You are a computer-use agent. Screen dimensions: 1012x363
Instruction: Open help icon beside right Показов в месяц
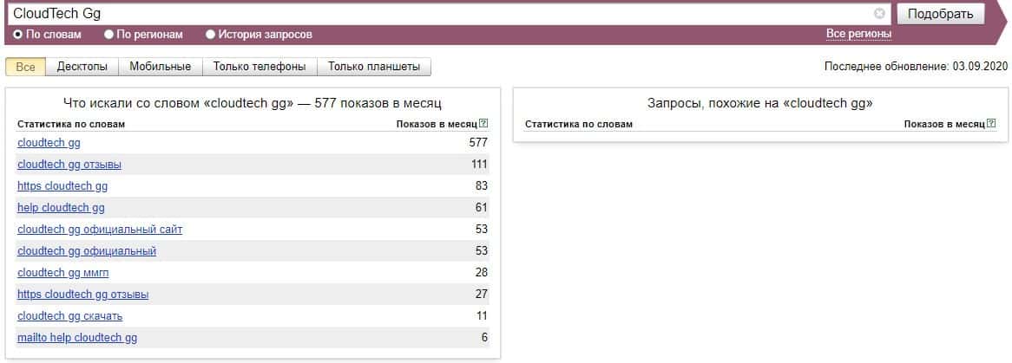(991, 124)
